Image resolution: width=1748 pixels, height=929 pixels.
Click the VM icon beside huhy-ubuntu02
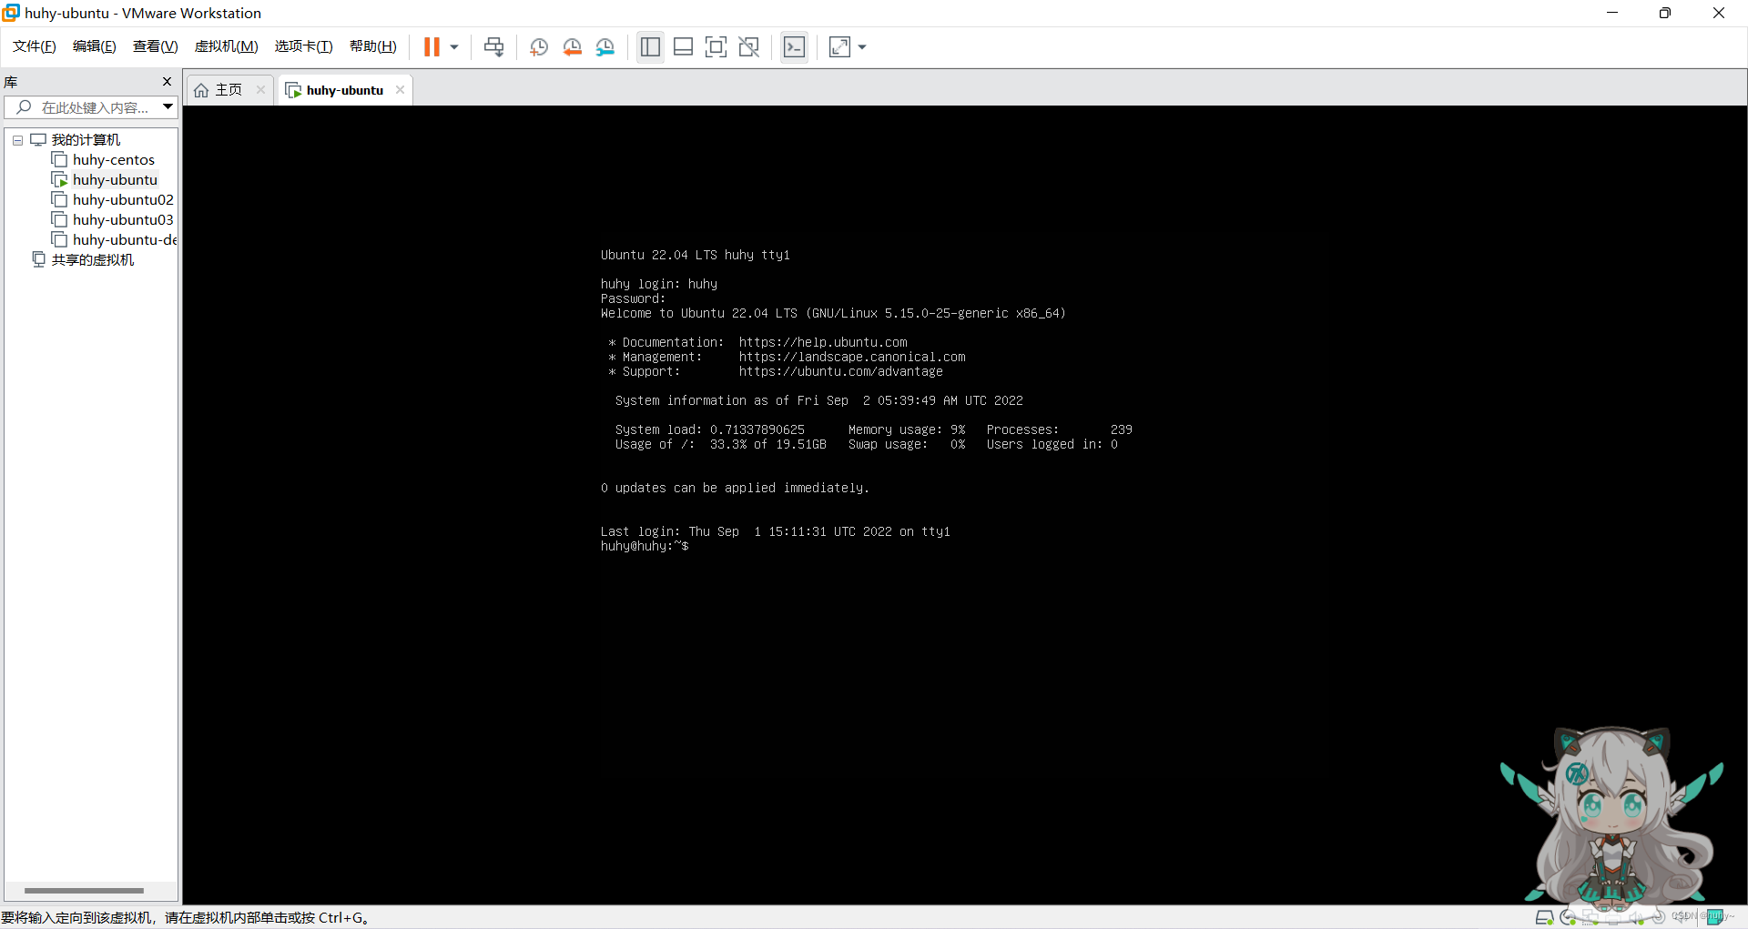60,200
